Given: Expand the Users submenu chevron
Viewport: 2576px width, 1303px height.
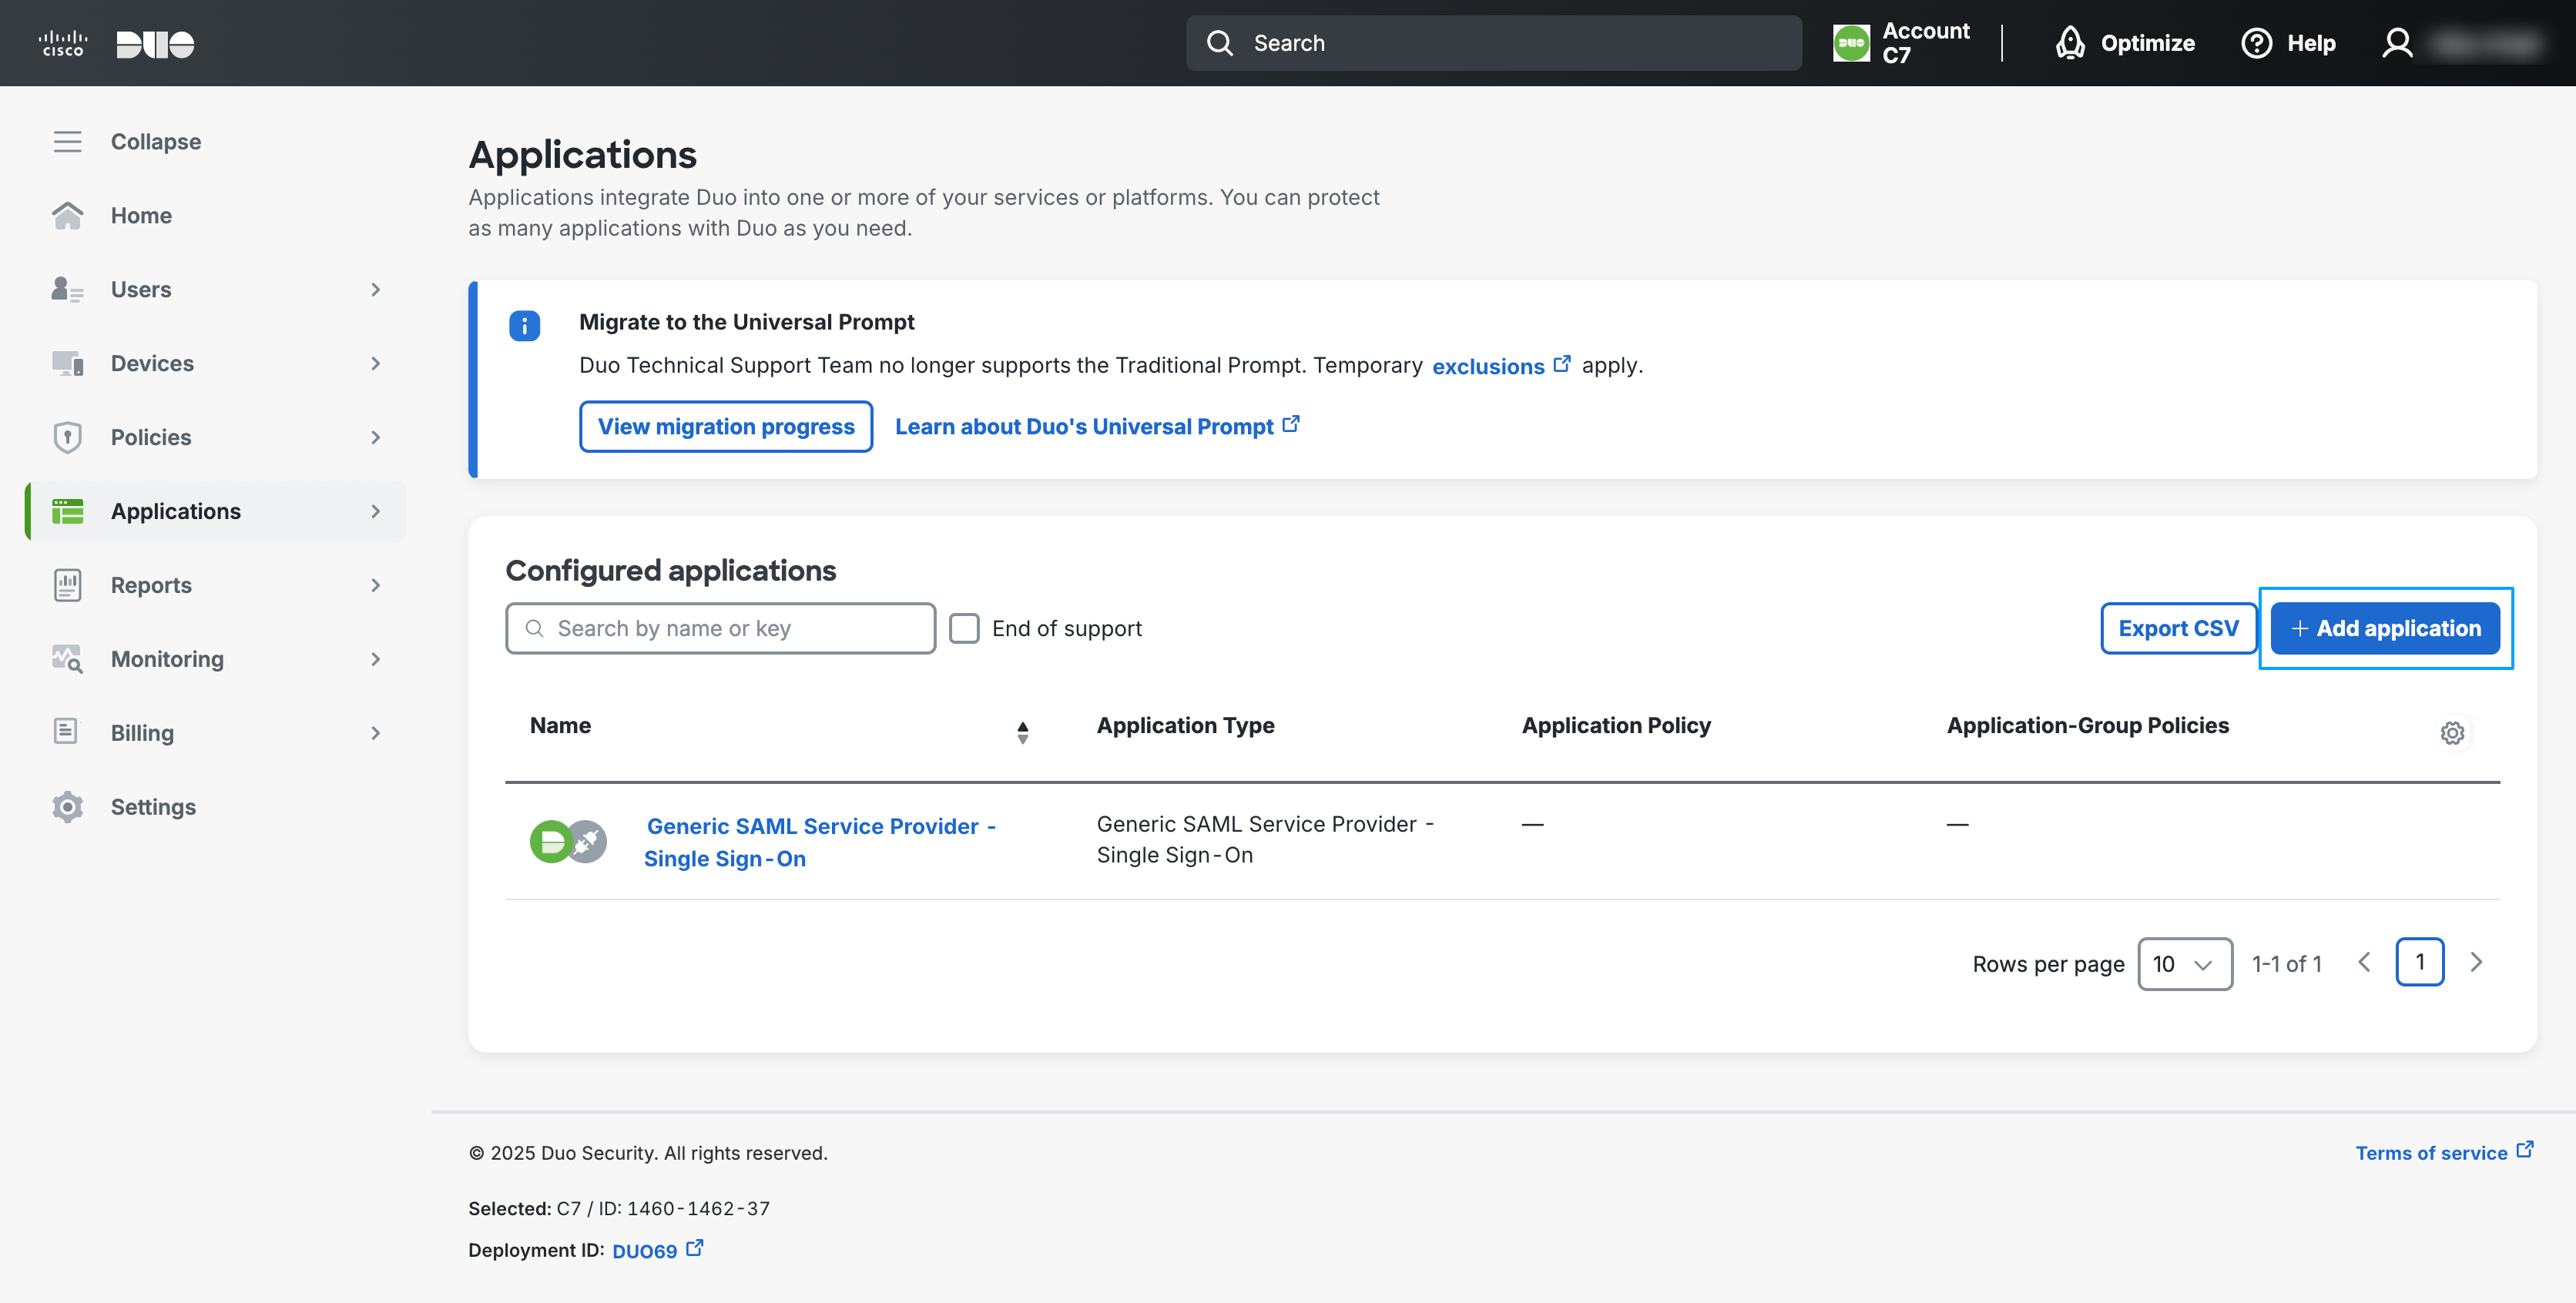Looking at the screenshot, I should tap(376, 289).
